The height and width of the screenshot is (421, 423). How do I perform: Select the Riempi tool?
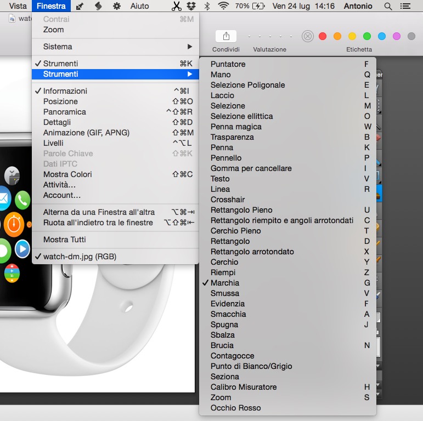pos(287,272)
